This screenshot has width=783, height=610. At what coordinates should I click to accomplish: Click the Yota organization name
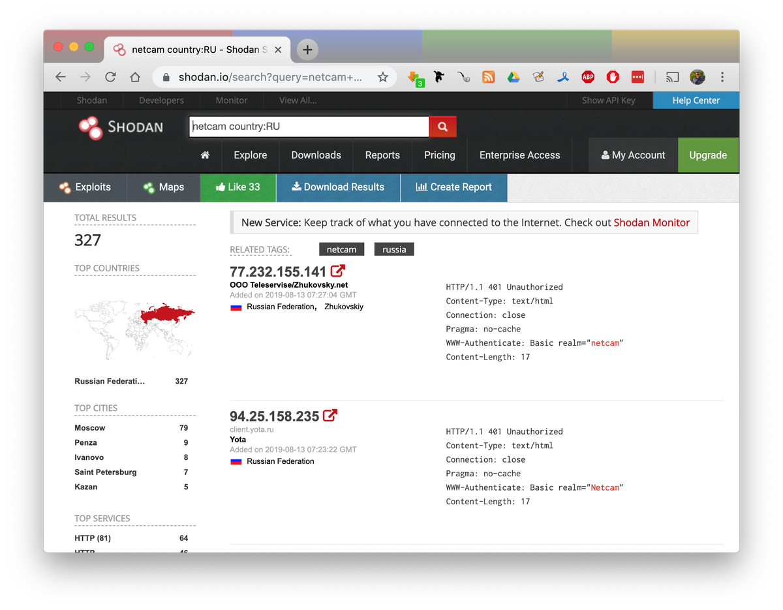point(238,440)
